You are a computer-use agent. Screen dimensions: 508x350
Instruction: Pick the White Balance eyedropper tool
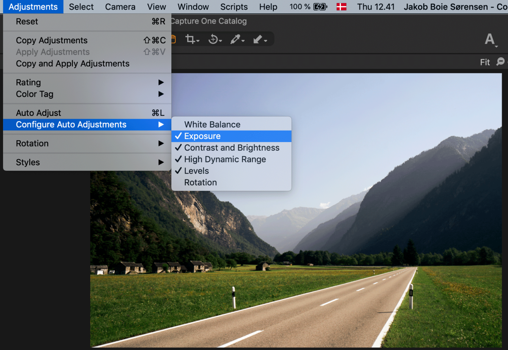tap(236, 39)
